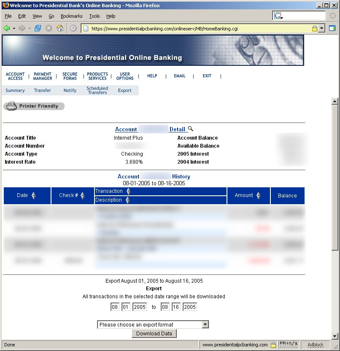Sort by Check # using sort arrows
Screen dimensions: 340x351
click(x=83, y=196)
